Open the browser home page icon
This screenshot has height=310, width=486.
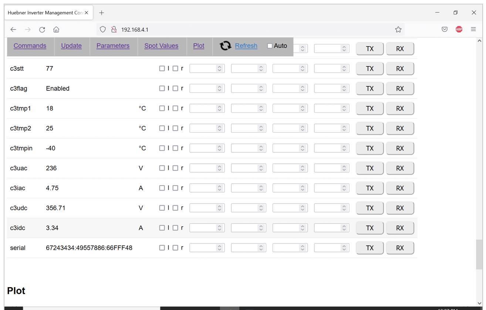coord(56,30)
